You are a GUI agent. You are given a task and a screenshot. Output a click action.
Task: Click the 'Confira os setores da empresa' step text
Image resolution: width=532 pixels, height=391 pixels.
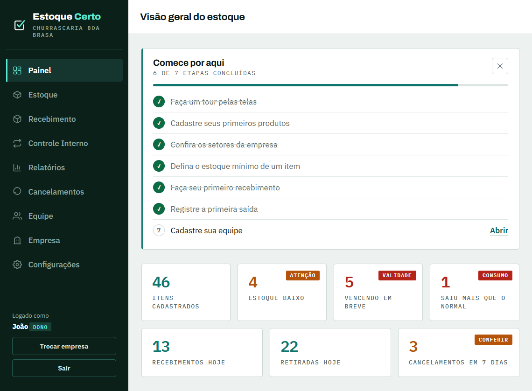224,145
